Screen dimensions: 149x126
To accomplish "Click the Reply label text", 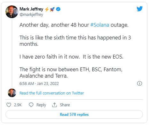I will point(41,105).
